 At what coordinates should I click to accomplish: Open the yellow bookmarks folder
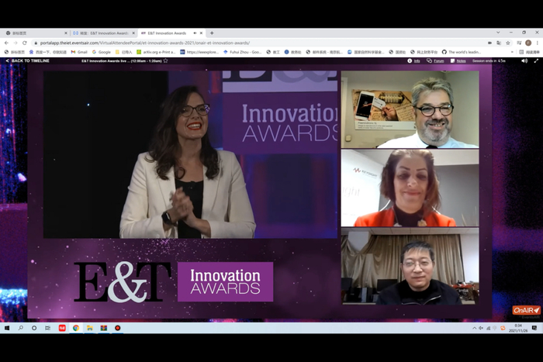click(123, 52)
